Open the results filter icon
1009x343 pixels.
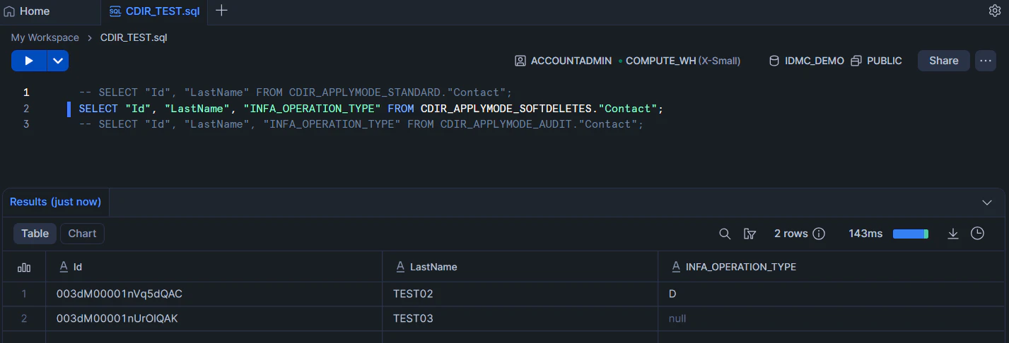(x=750, y=234)
